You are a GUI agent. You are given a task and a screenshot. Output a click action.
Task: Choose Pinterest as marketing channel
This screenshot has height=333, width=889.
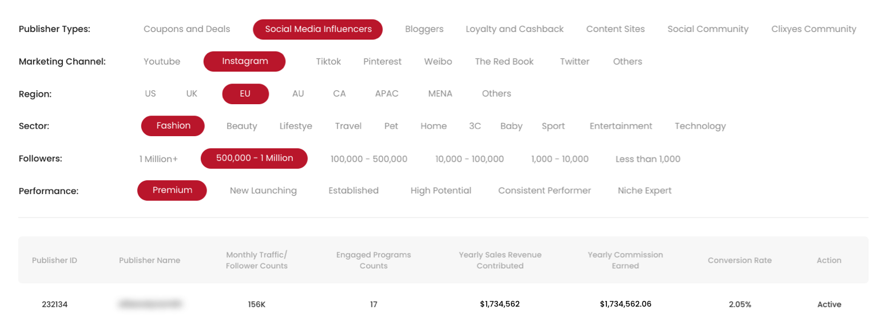382,62
